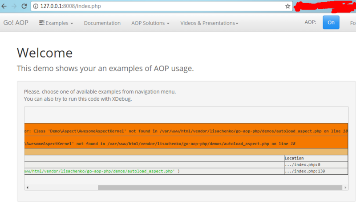
Task: Expand the Videos & Presentations dropdown
Action: tap(209, 23)
